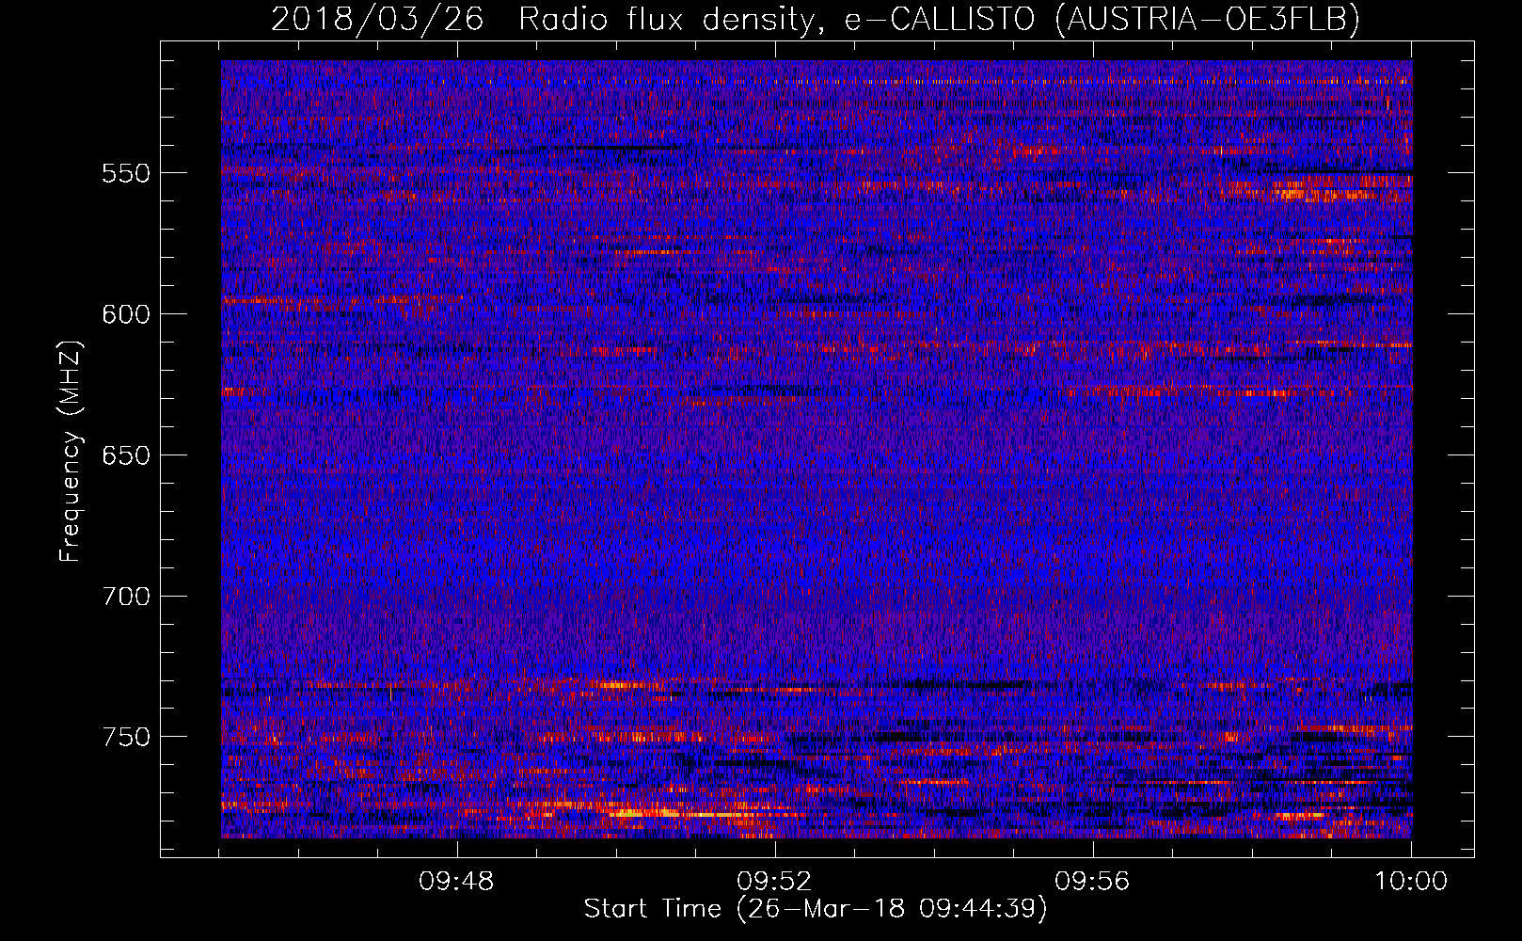This screenshot has width=1522, height=941.
Task: Click the 600 frequency tick label
Action: pos(126,314)
